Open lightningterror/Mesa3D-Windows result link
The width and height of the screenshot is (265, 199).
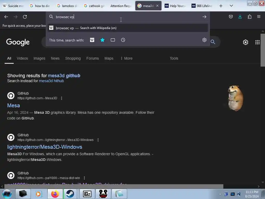45,147
